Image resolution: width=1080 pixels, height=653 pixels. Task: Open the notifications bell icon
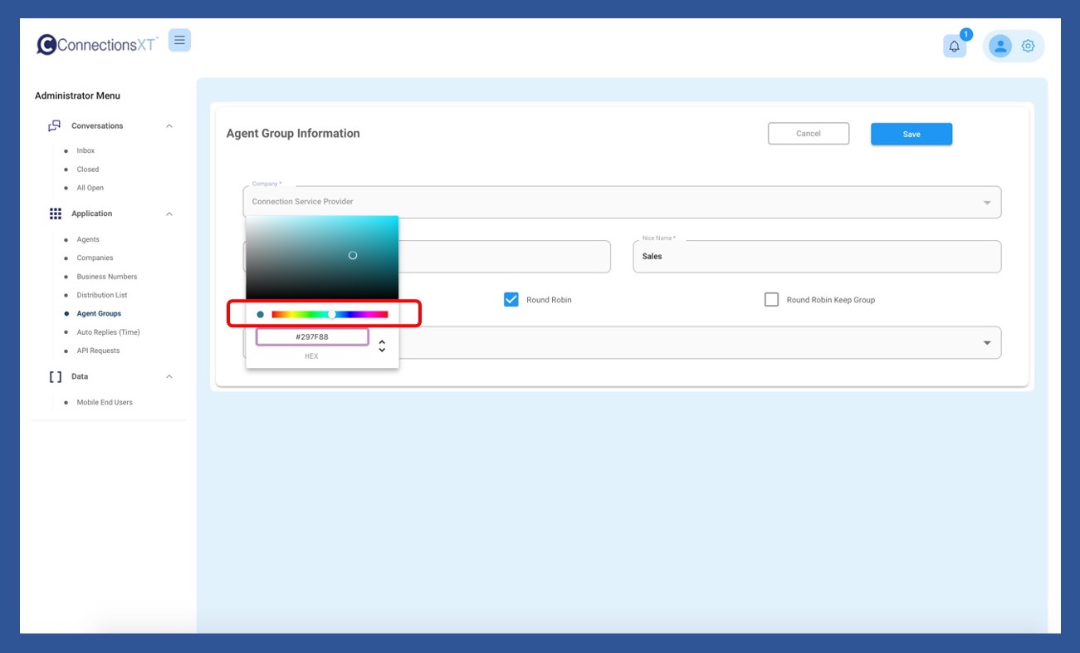pos(954,47)
